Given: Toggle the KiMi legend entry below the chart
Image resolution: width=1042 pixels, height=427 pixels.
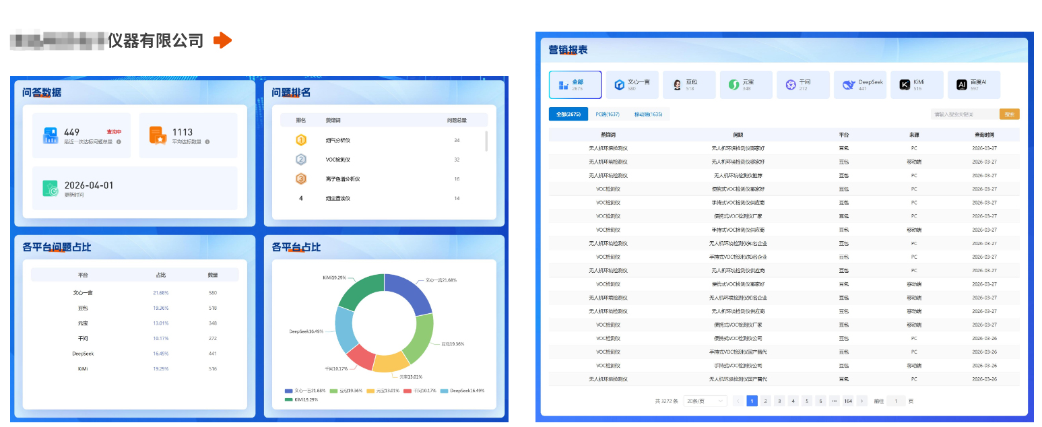Looking at the screenshot, I should pyautogui.click(x=301, y=399).
